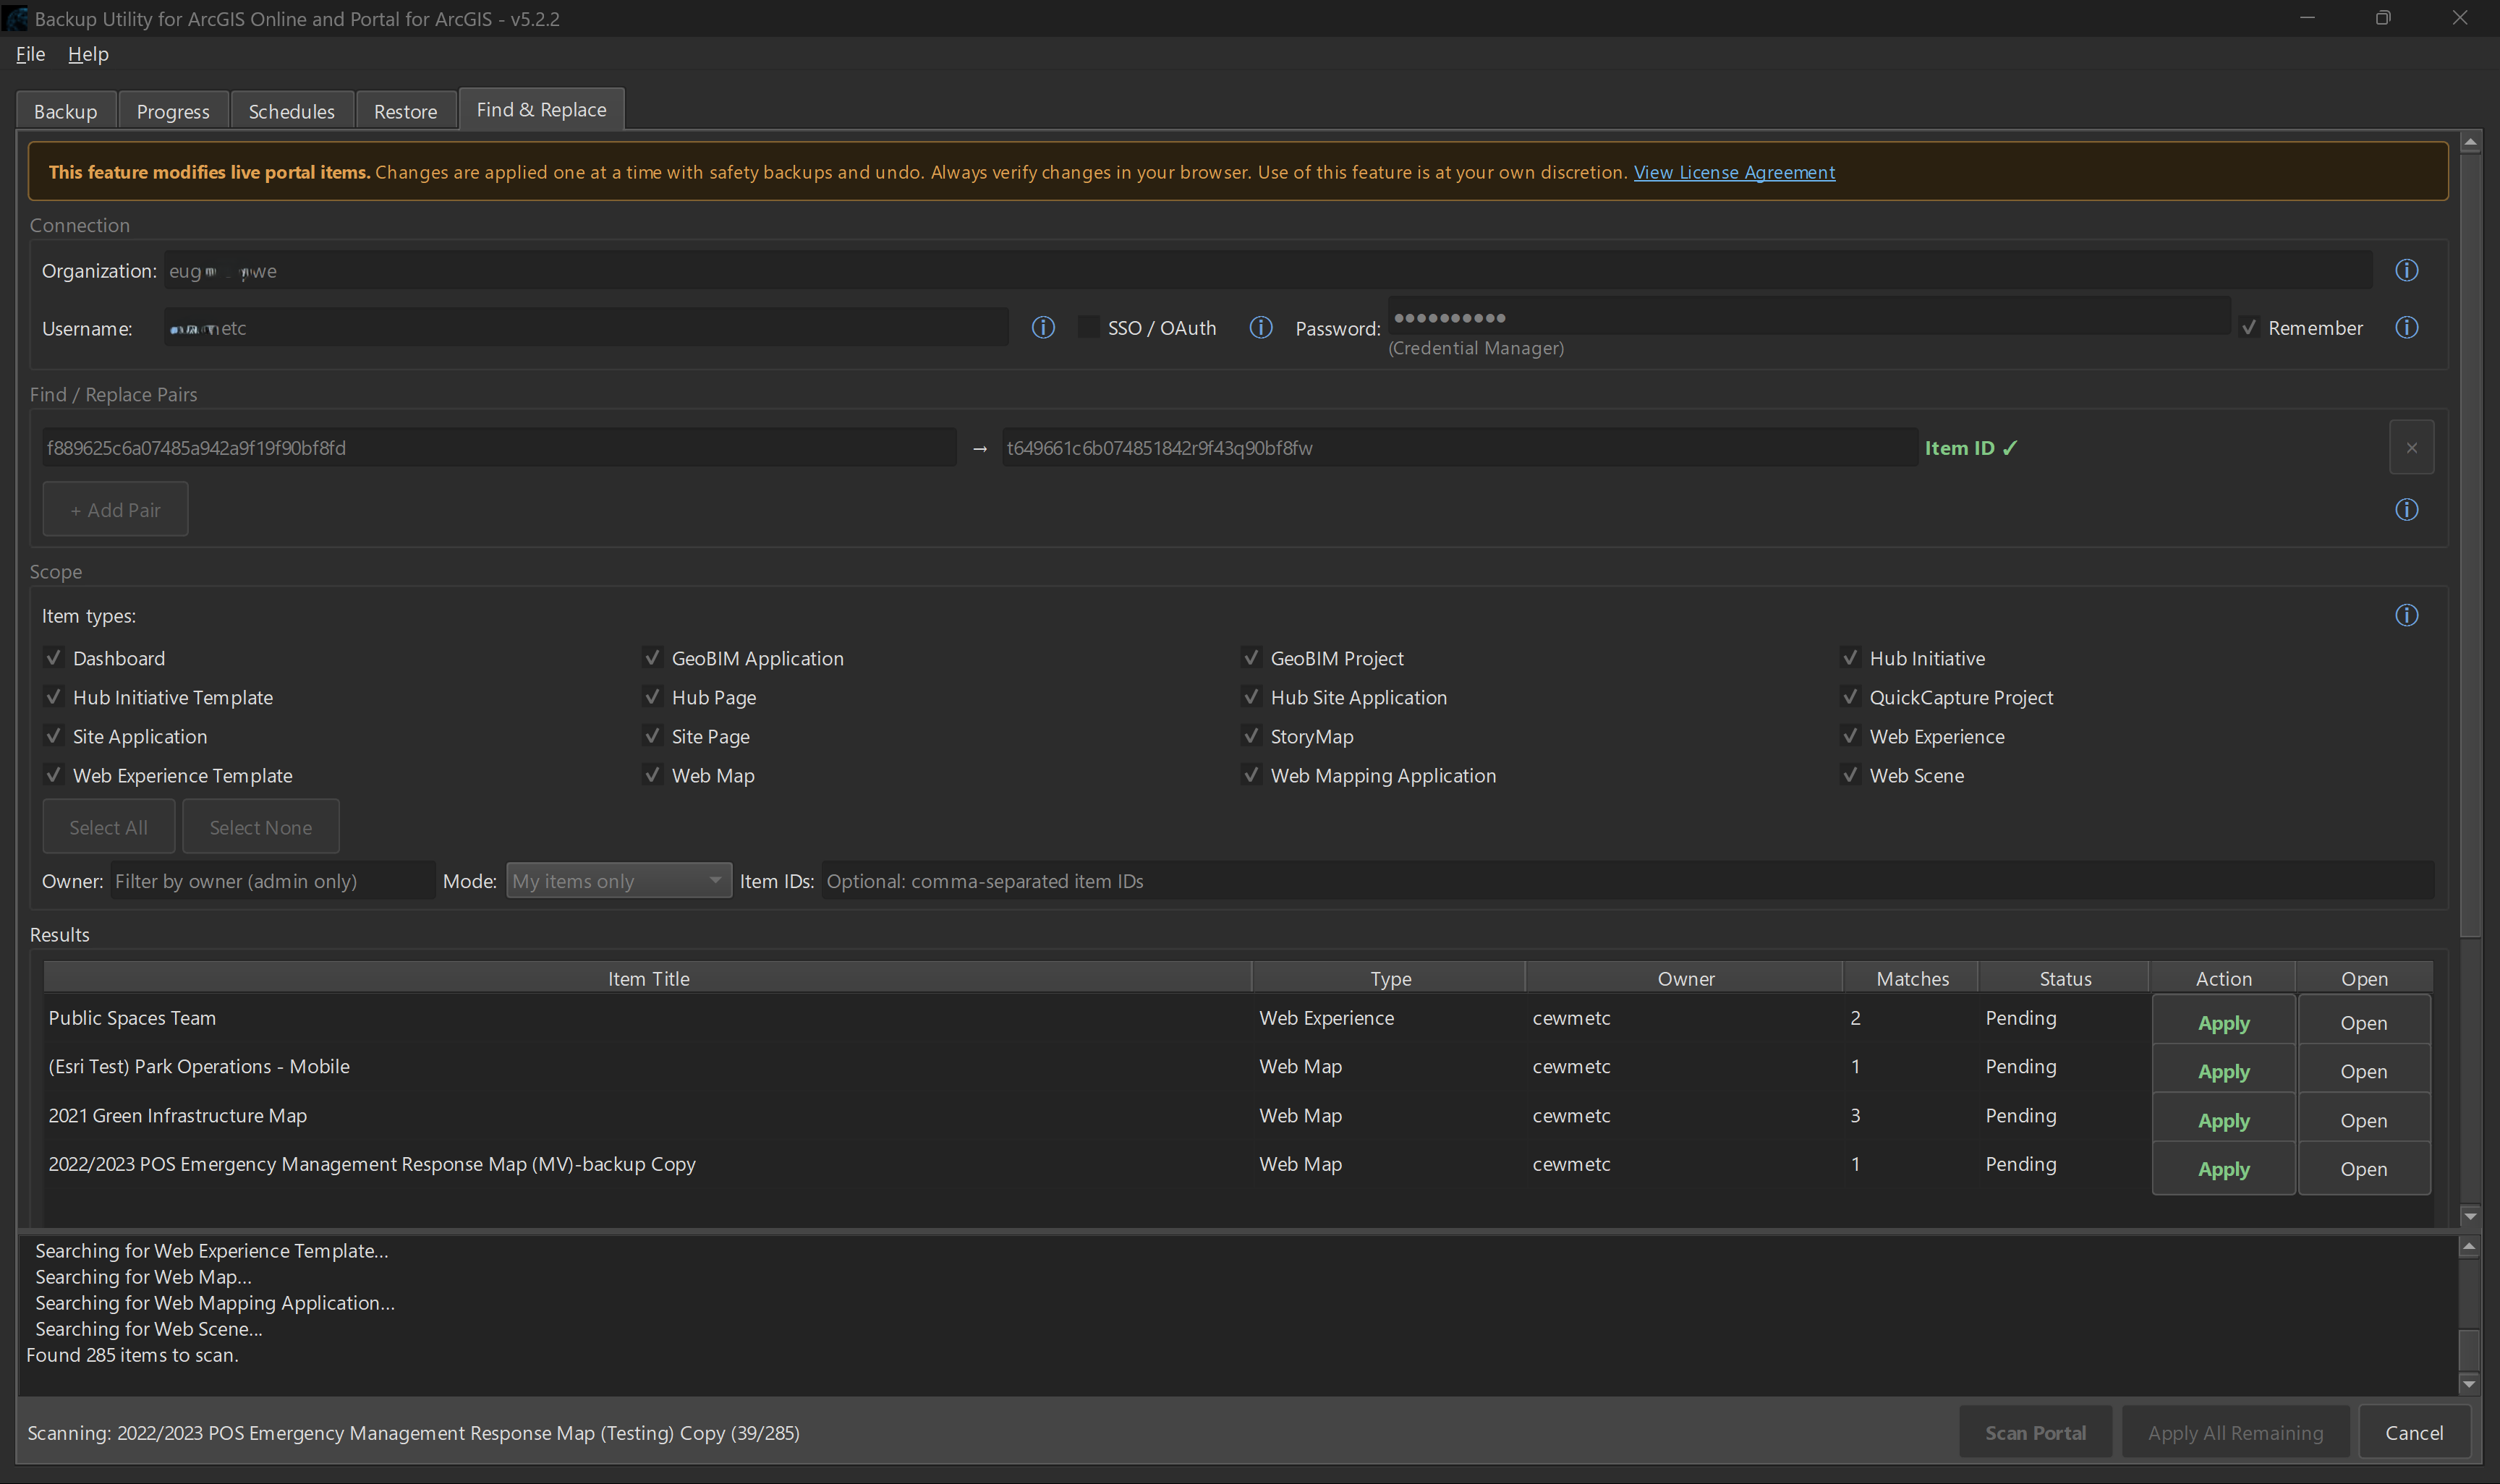The image size is (2500, 1484).
Task: Open the Find/Replace Pairs info icon
Action: (x=2406, y=509)
